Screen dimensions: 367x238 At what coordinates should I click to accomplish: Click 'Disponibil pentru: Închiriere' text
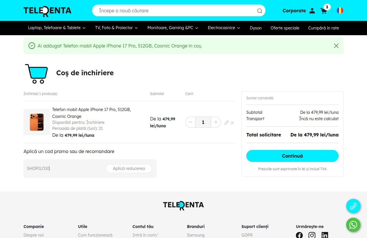point(78,122)
